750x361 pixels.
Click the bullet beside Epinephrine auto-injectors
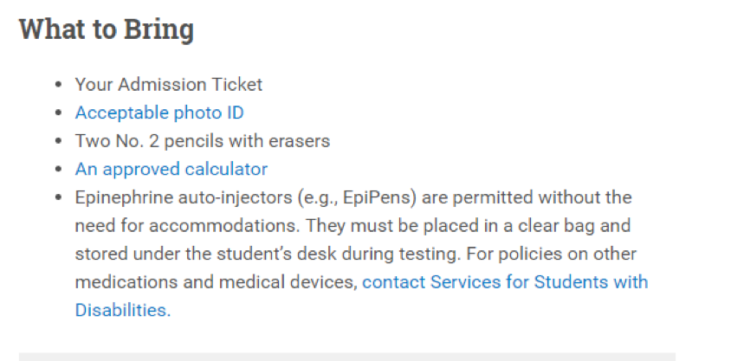coord(58,197)
